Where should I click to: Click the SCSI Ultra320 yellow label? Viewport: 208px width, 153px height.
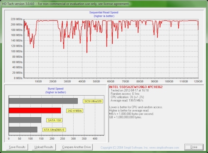(93, 101)
